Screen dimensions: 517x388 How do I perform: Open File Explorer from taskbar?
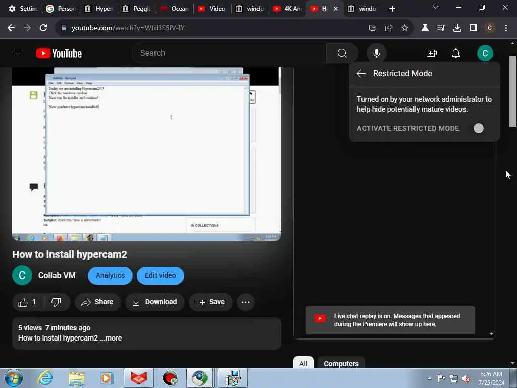[76, 378]
